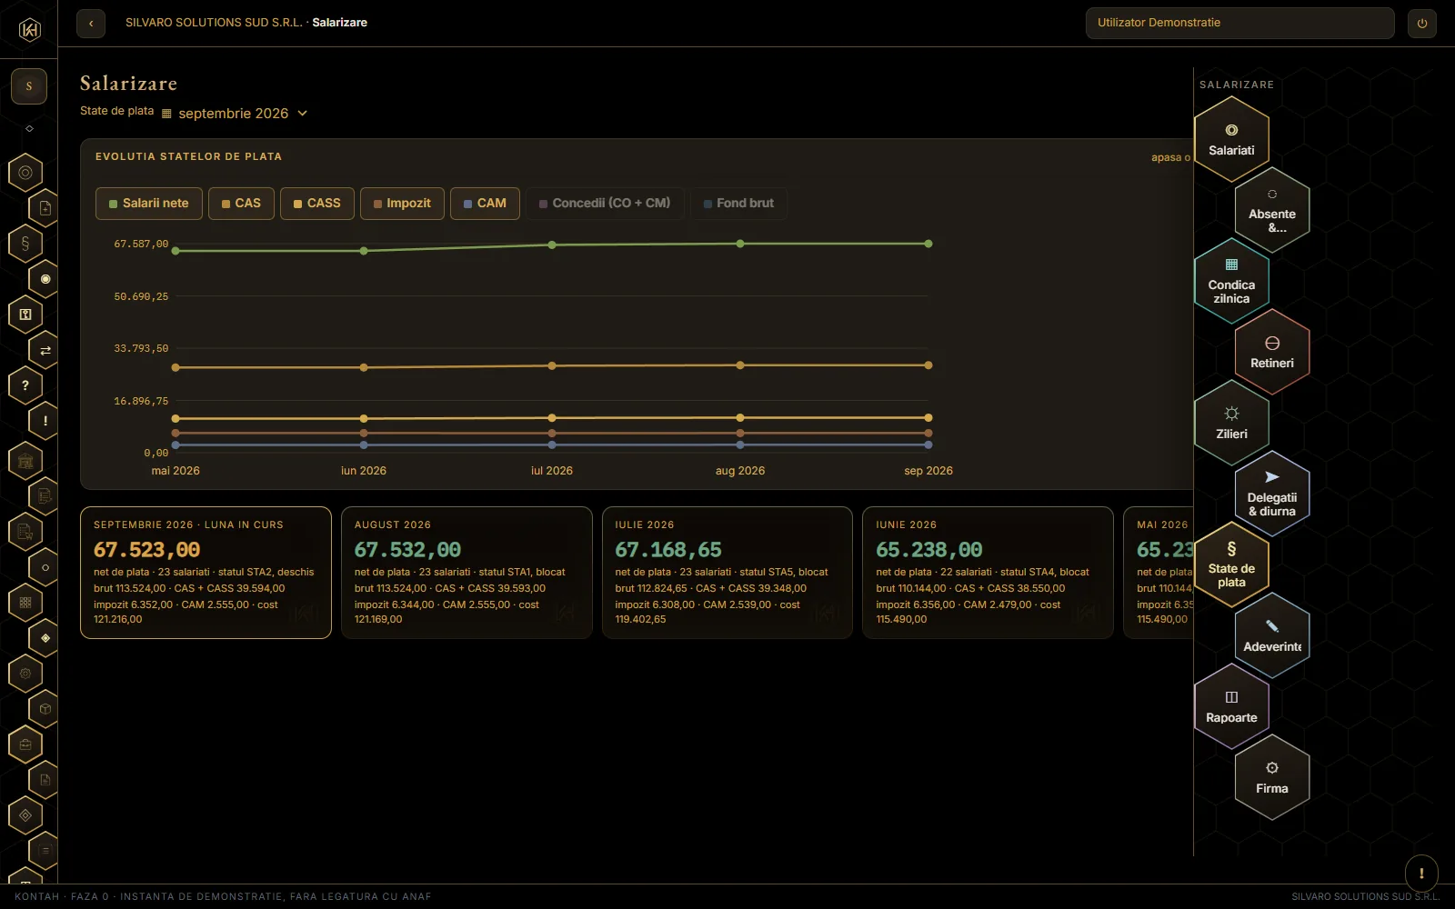Open Delegatii & diurna
1455x909 pixels.
(1272, 494)
